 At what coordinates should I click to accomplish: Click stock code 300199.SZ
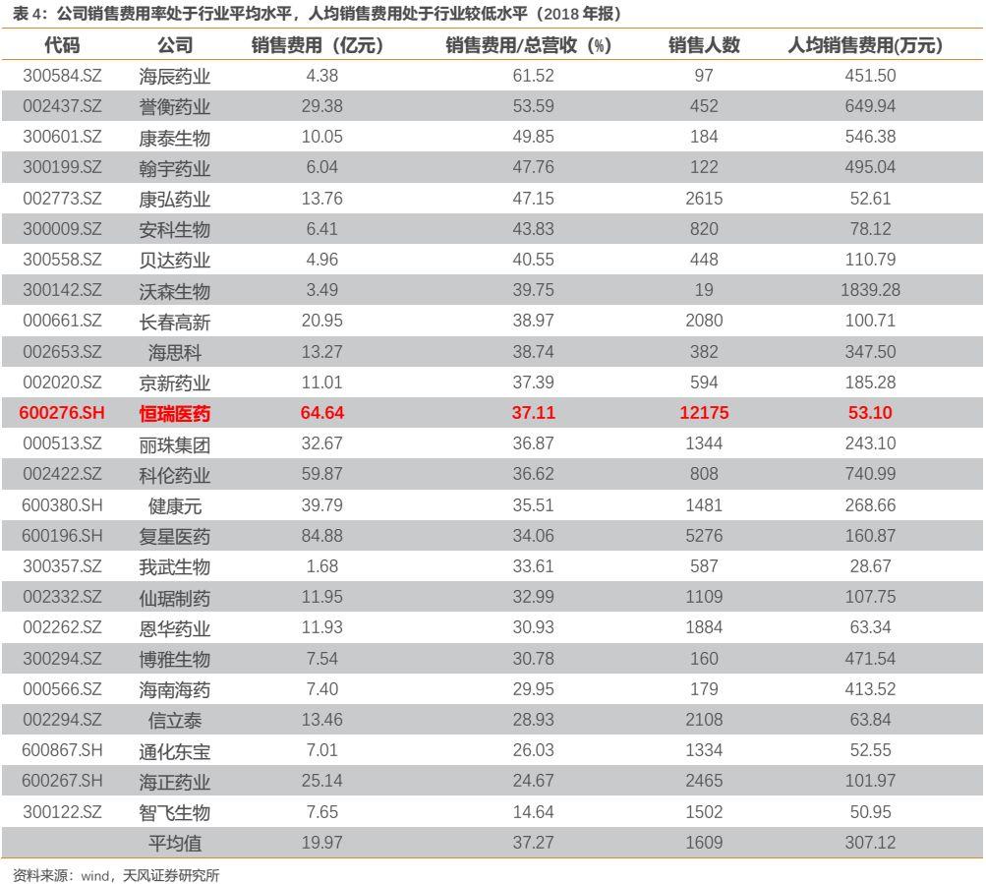62,167
